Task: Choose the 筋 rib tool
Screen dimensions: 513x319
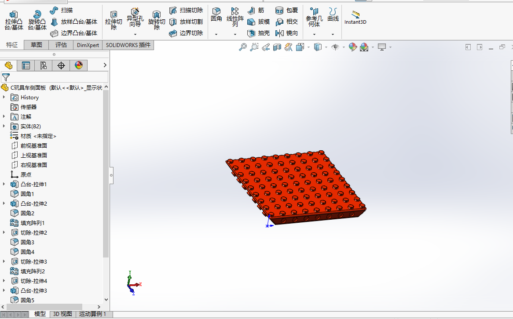Action: click(256, 11)
